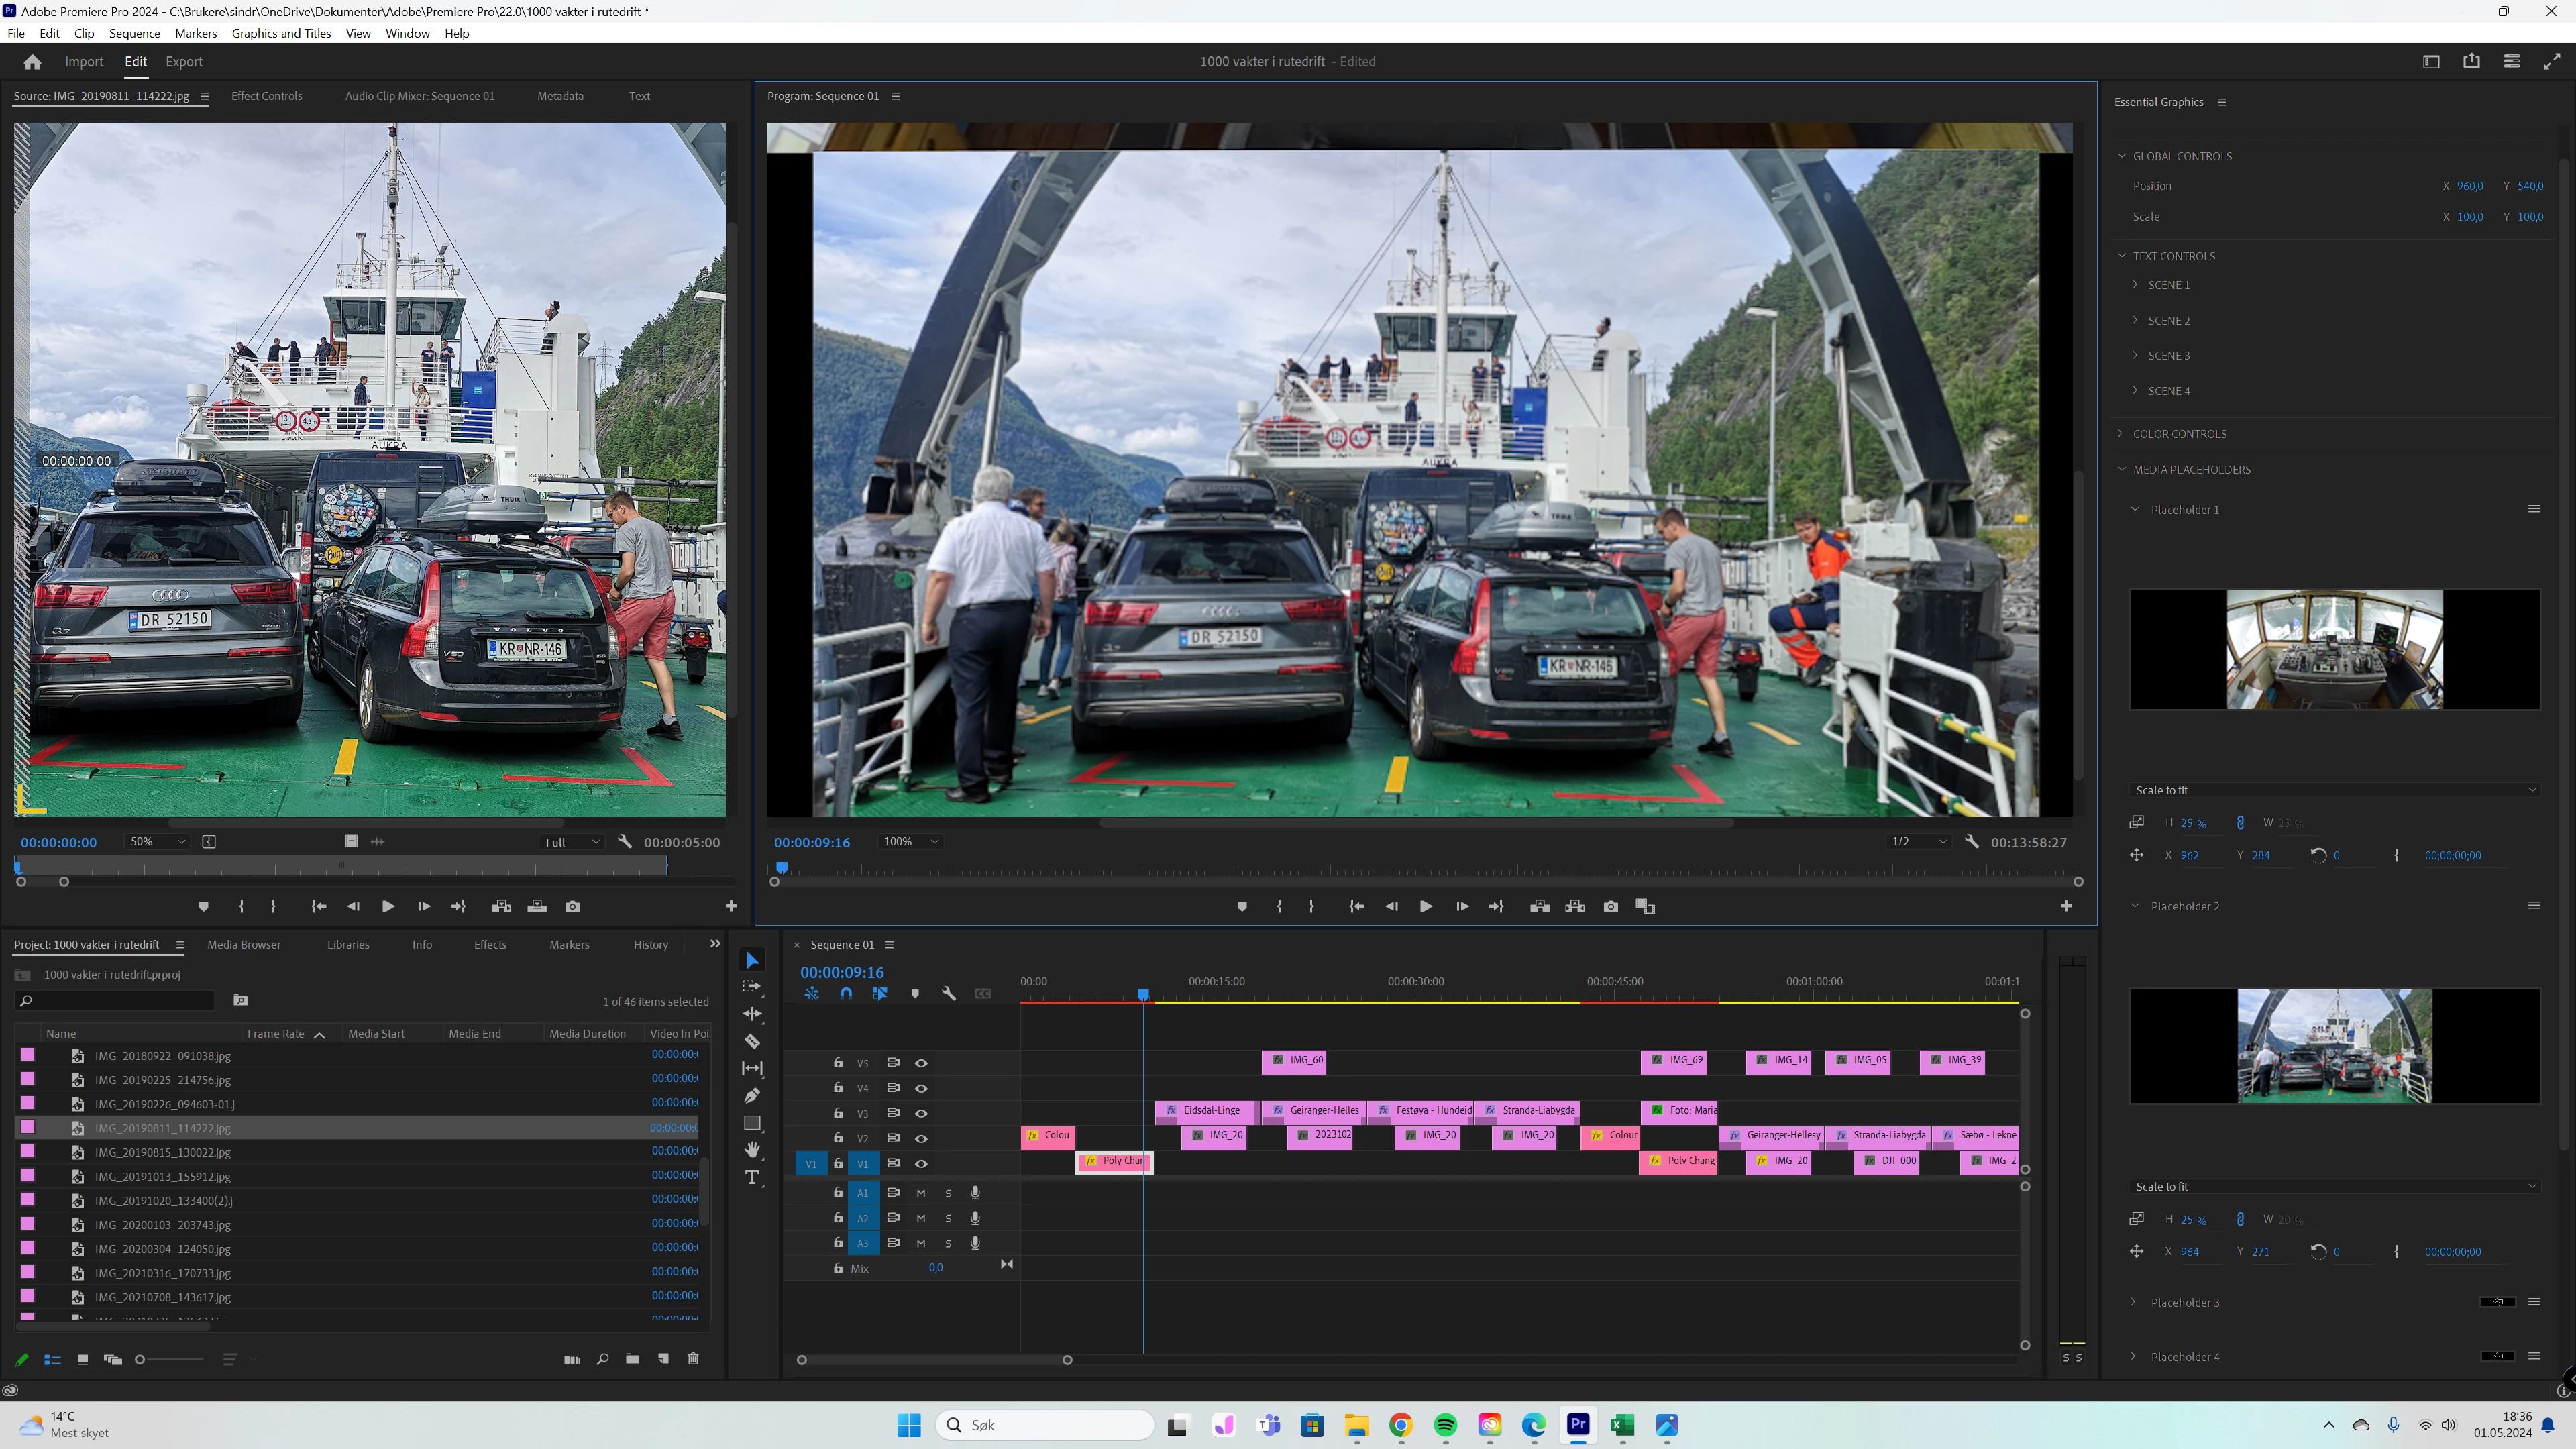Switch to the Effects tab
This screenshot has width=2576, height=1449.
click(489, 944)
